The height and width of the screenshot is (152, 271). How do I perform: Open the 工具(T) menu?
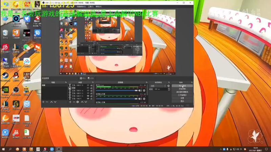(90, 6)
